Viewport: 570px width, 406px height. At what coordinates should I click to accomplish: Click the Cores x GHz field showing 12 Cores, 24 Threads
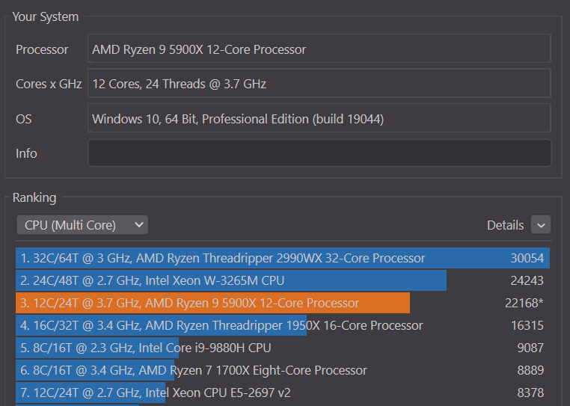click(319, 83)
